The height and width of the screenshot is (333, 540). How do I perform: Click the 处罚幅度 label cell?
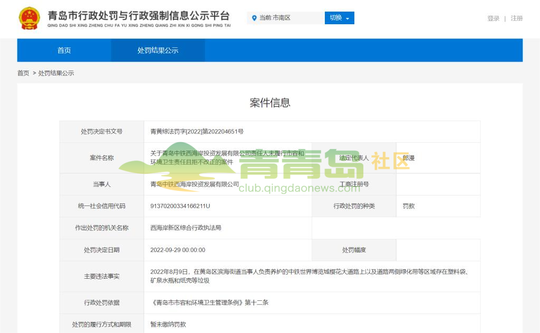tap(354, 250)
